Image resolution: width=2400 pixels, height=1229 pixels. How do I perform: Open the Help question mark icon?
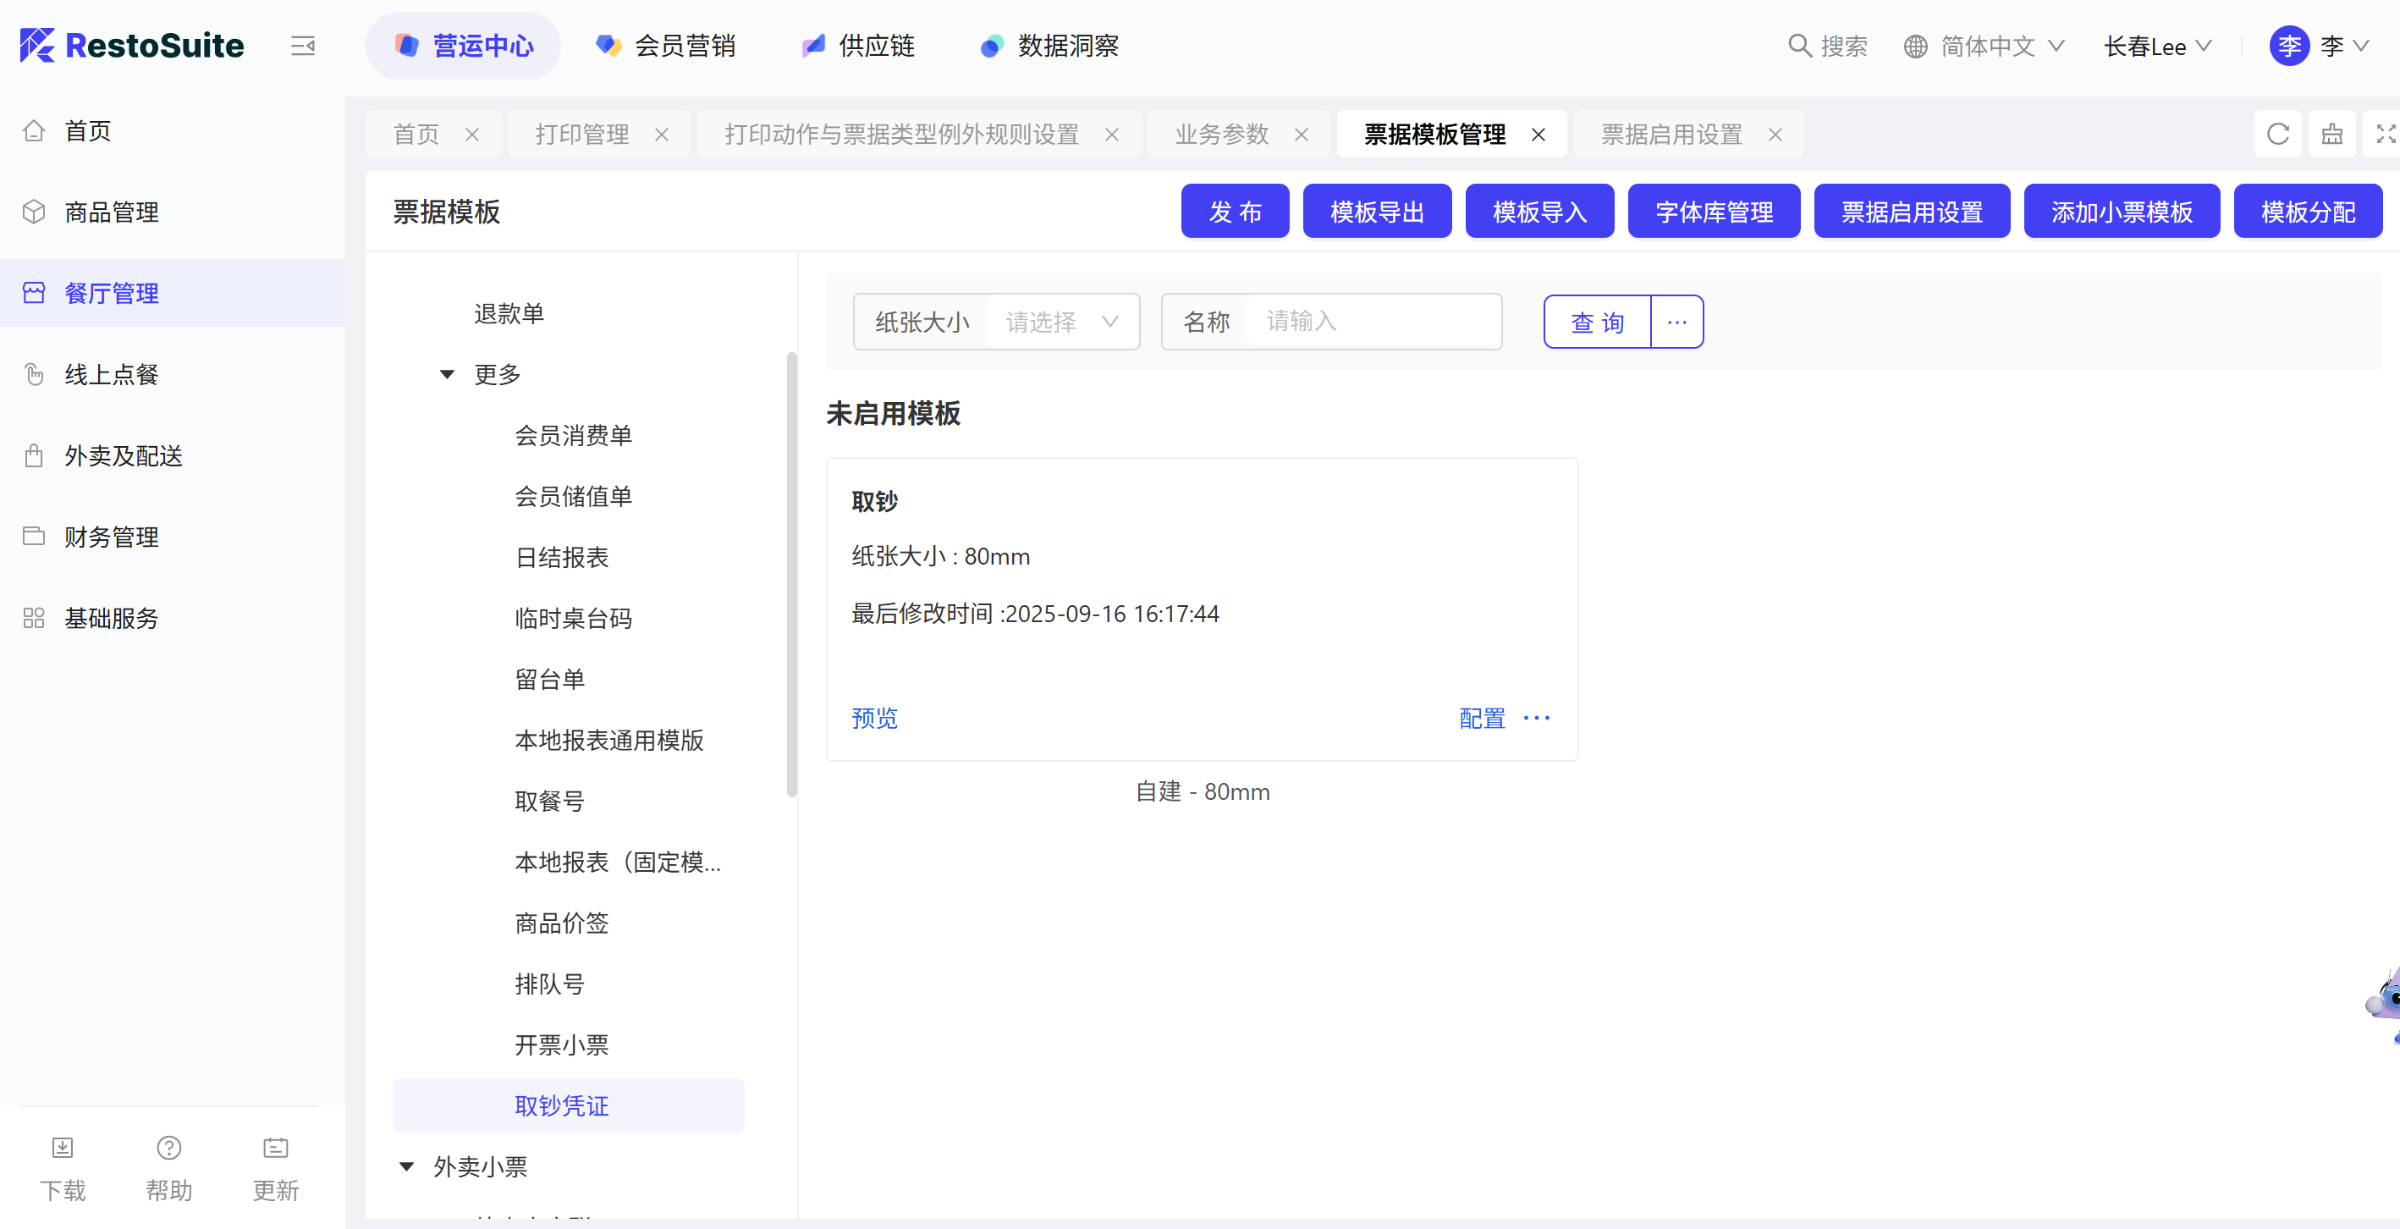coord(168,1148)
